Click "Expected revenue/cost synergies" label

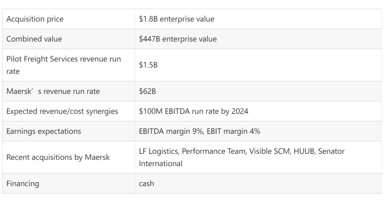[62, 112]
